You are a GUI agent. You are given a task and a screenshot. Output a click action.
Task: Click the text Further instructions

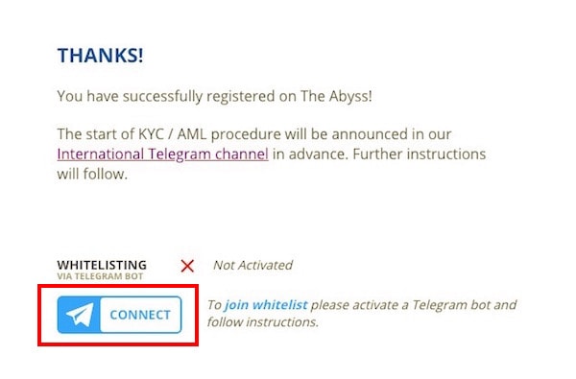[x=420, y=154]
